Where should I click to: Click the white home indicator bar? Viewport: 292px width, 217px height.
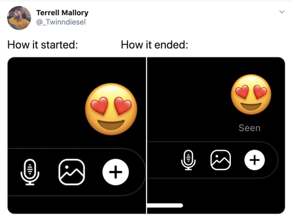tap(165, 205)
